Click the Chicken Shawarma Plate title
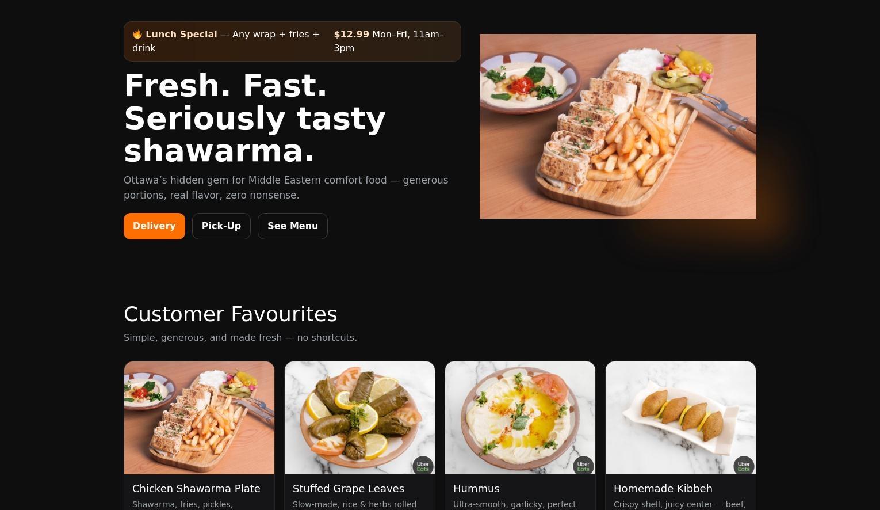Viewport: 880px width, 510px height. [x=196, y=489]
